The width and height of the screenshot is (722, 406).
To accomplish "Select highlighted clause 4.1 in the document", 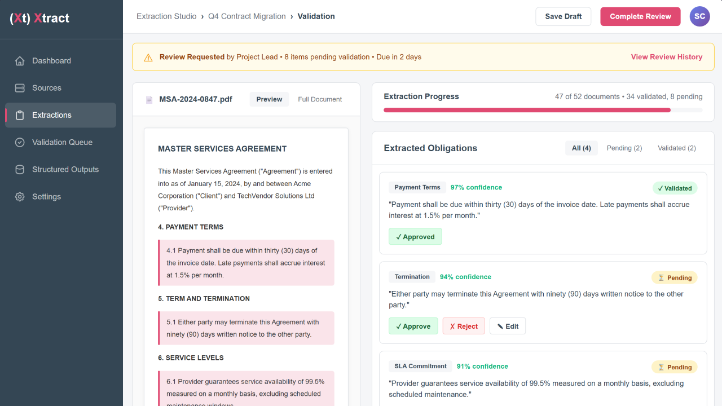I will click(x=246, y=263).
